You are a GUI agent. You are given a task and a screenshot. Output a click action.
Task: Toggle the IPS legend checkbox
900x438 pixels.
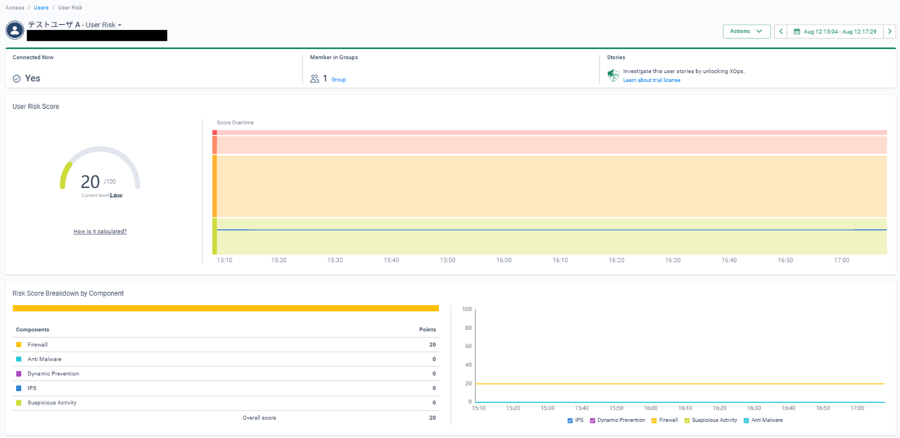[x=570, y=420]
